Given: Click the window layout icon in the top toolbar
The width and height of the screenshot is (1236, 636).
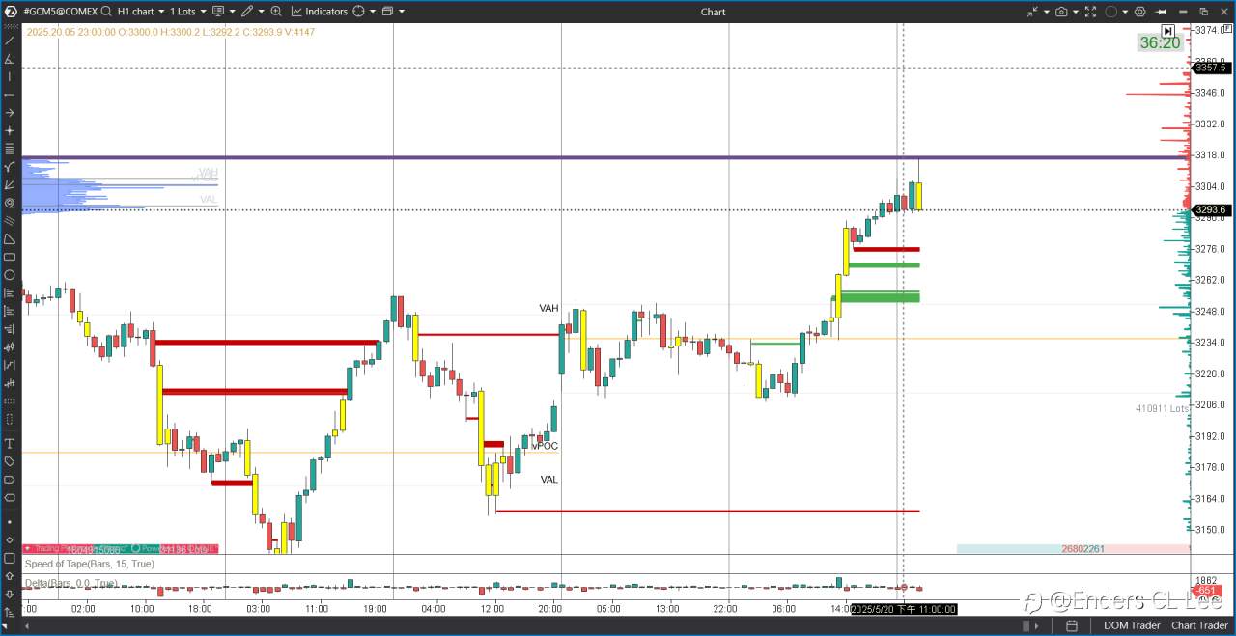Looking at the screenshot, I should (x=387, y=12).
